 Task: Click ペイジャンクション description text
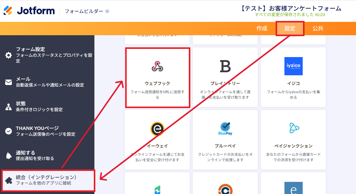pyautogui.click(x=294, y=157)
